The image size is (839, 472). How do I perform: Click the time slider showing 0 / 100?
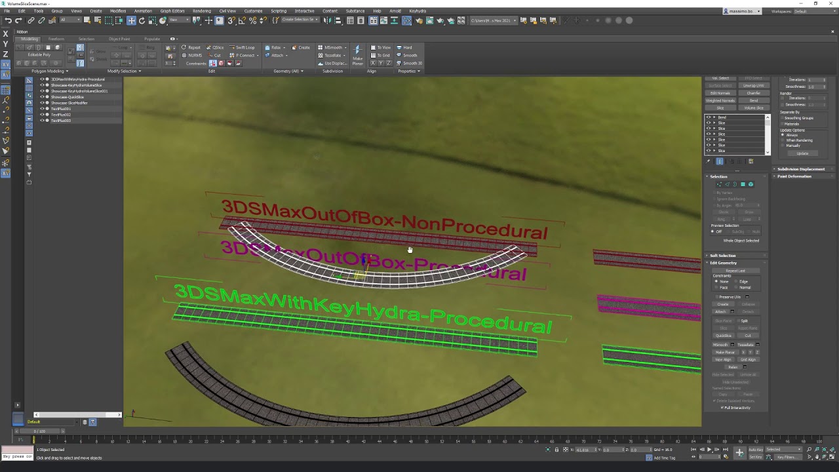[39, 431]
